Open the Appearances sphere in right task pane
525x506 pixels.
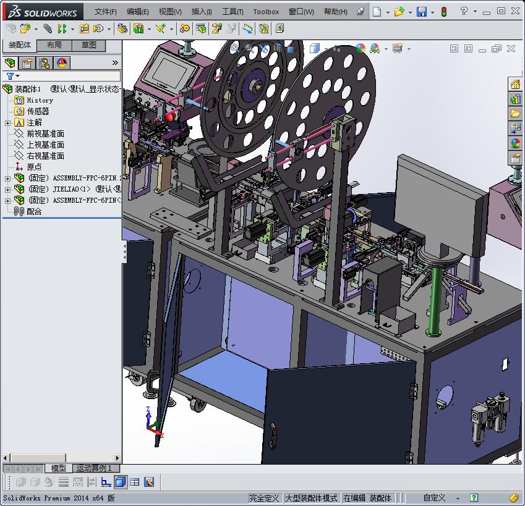[x=515, y=143]
